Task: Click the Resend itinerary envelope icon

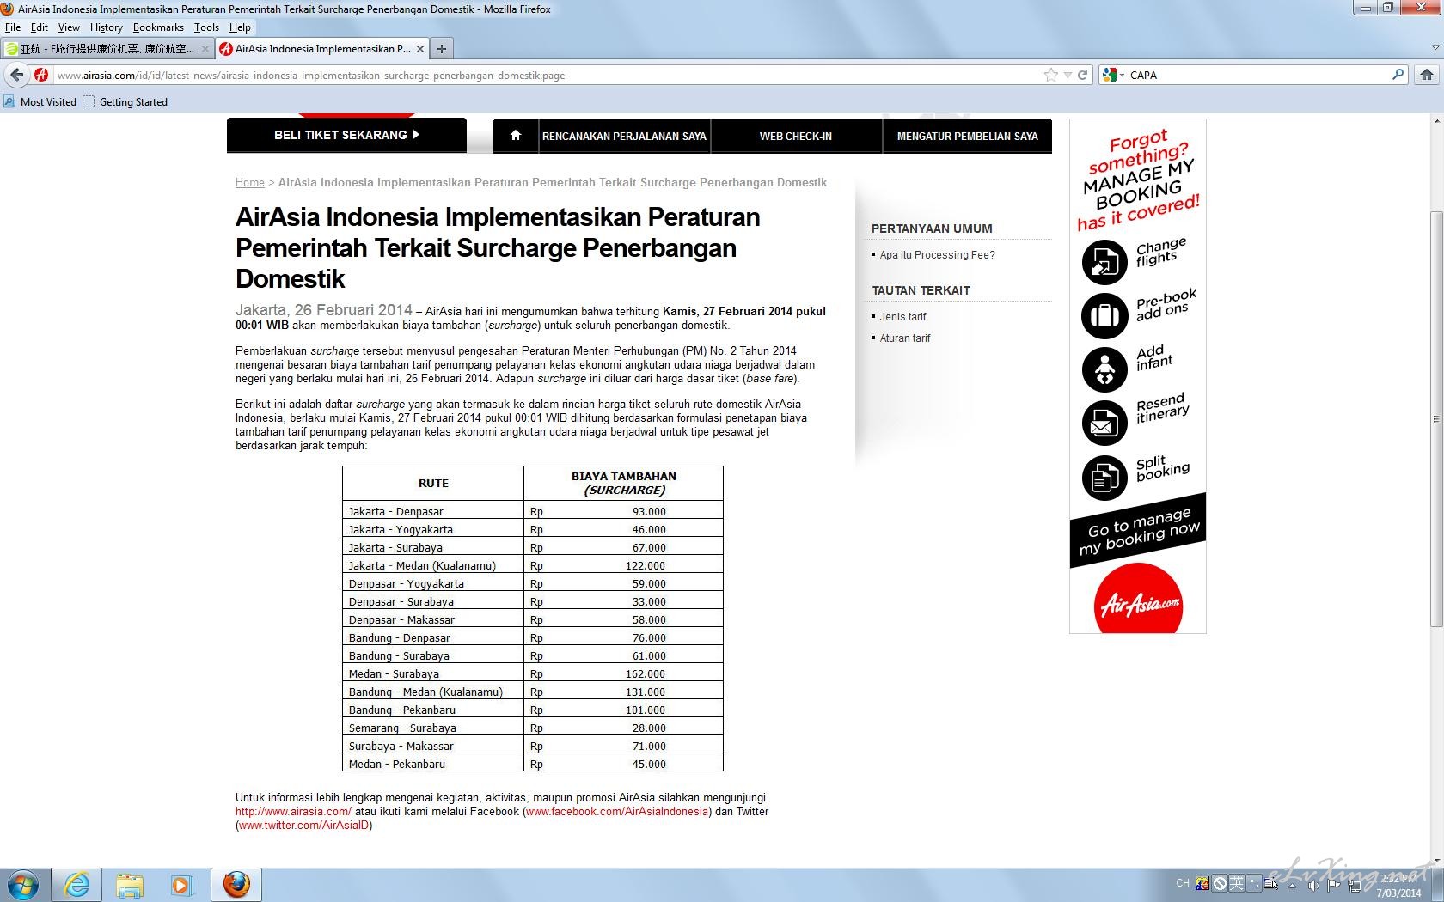Action: point(1104,422)
